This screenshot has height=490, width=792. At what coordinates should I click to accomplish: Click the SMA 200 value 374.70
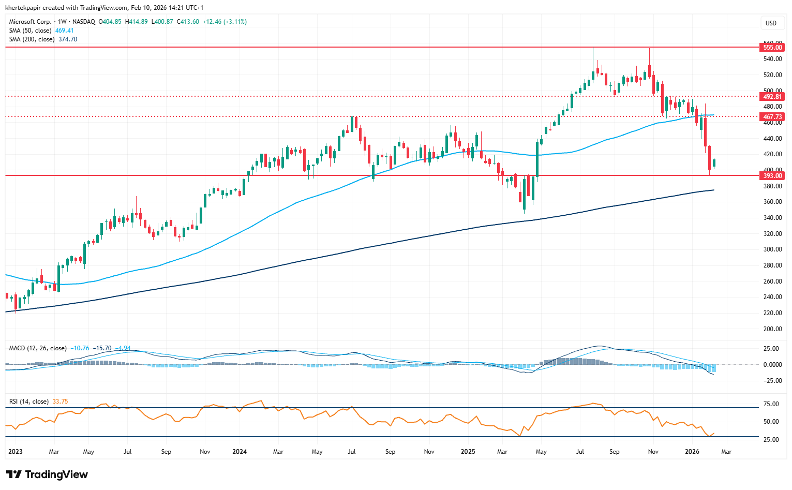[67, 39]
